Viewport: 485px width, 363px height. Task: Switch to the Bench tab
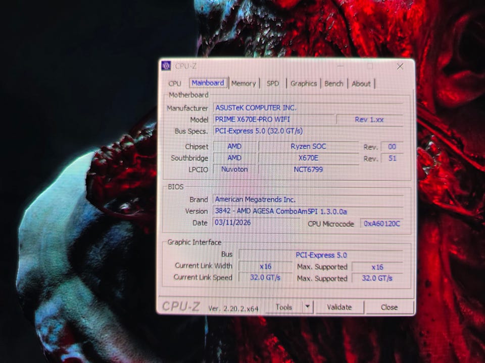click(334, 84)
